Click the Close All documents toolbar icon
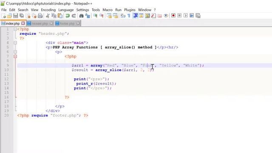Viewport: 272px width, 153px height. coord(34,16)
